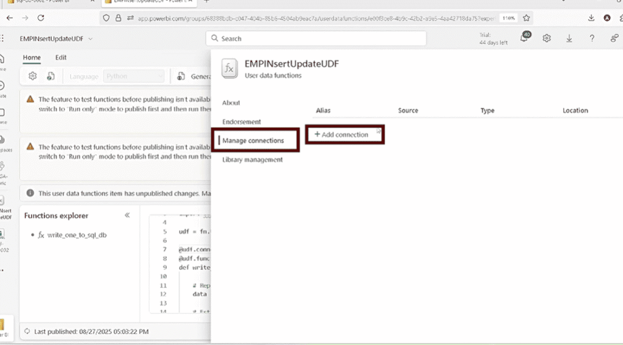
Task: Bookmark this page with the star icon
Action: coord(526,18)
